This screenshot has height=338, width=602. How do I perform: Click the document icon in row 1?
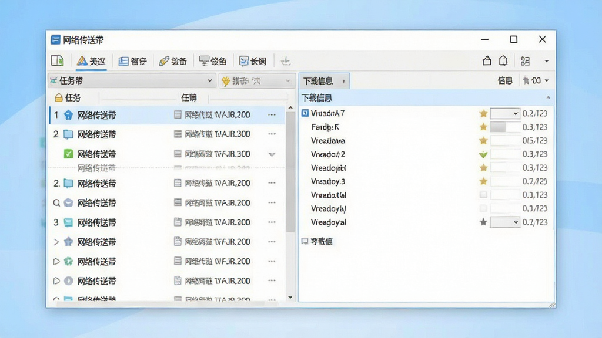(x=178, y=114)
